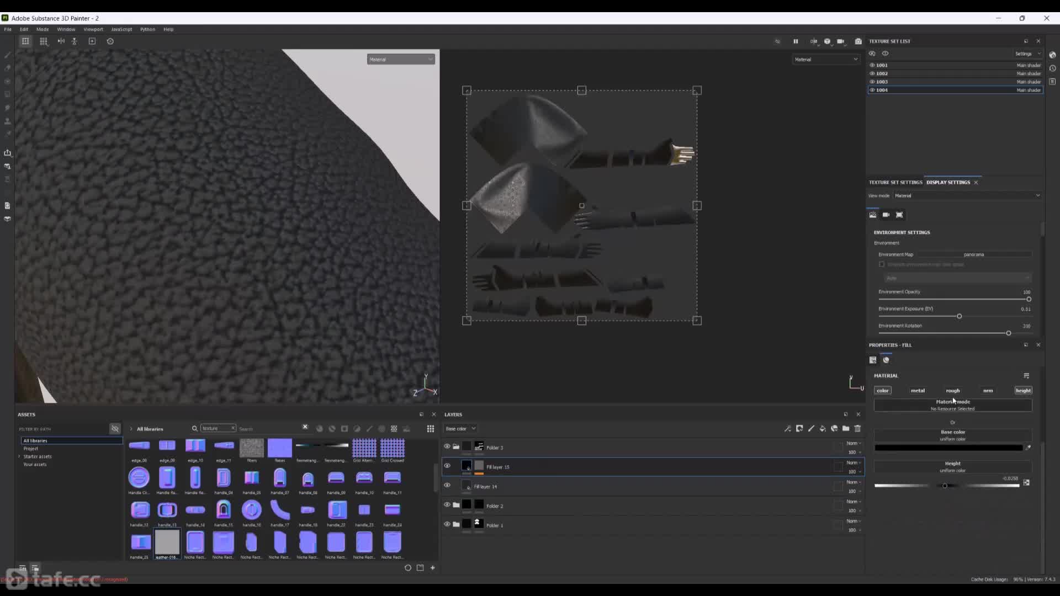Open the Resources updater icon
The width and height of the screenshot is (1060, 596).
point(8,205)
